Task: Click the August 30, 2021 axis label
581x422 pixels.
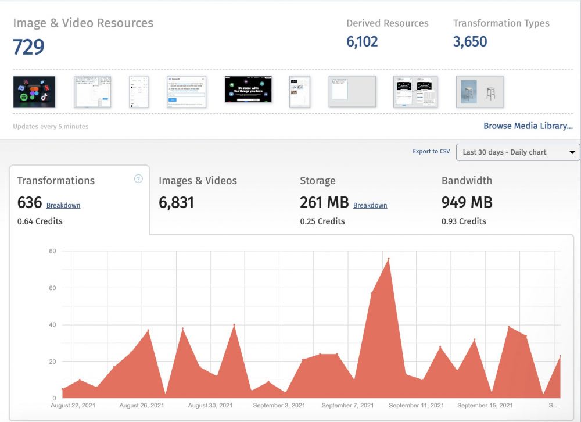Action: coord(210,405)
